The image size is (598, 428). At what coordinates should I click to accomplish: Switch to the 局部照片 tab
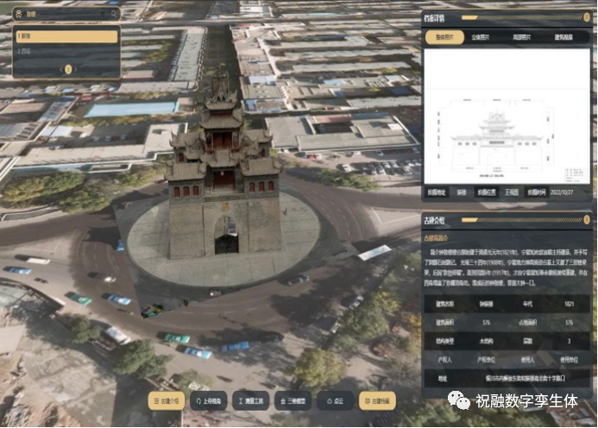pos(523,37)
